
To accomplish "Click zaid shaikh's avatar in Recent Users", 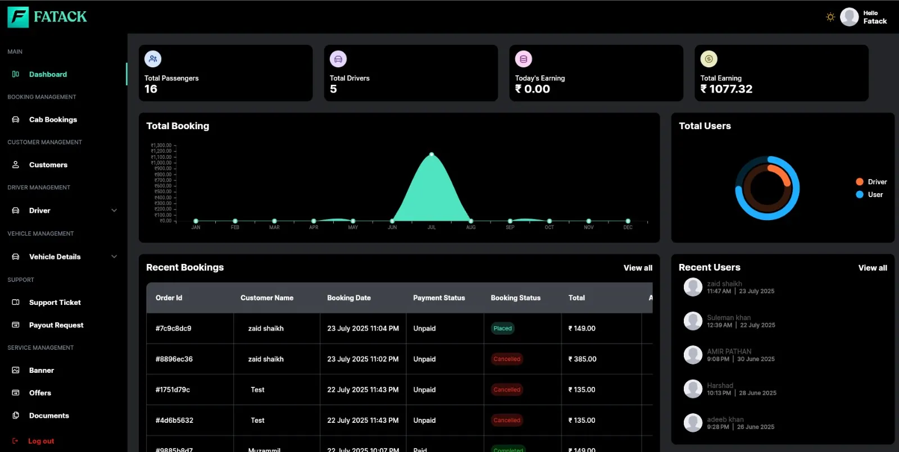I will (693, 287).
